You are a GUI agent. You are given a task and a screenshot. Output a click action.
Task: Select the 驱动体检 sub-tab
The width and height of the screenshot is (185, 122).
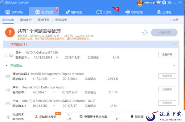pos(8,20)
